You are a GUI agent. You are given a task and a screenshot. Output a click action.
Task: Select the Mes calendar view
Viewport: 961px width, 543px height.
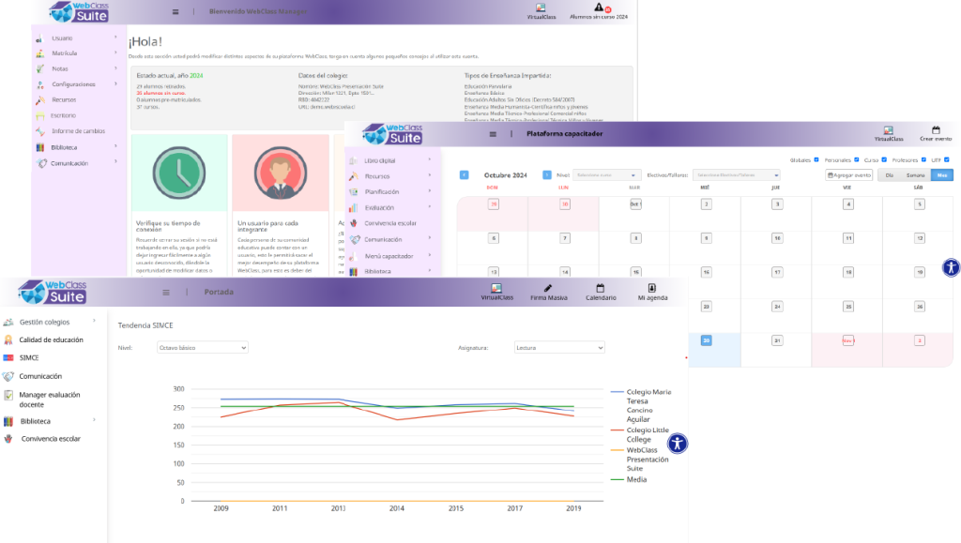[942, 175]
